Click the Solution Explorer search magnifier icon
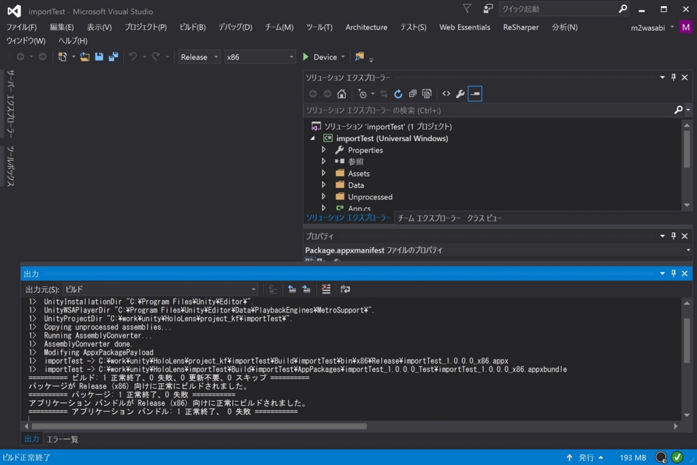697x465 pixels. [679, 110]
